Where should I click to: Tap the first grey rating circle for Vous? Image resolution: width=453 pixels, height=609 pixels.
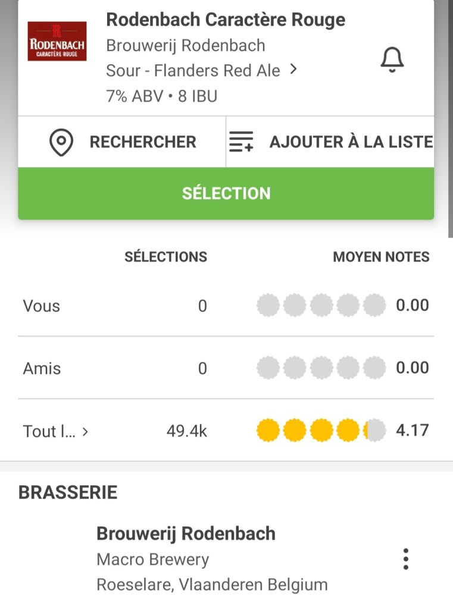click(268, 306)
